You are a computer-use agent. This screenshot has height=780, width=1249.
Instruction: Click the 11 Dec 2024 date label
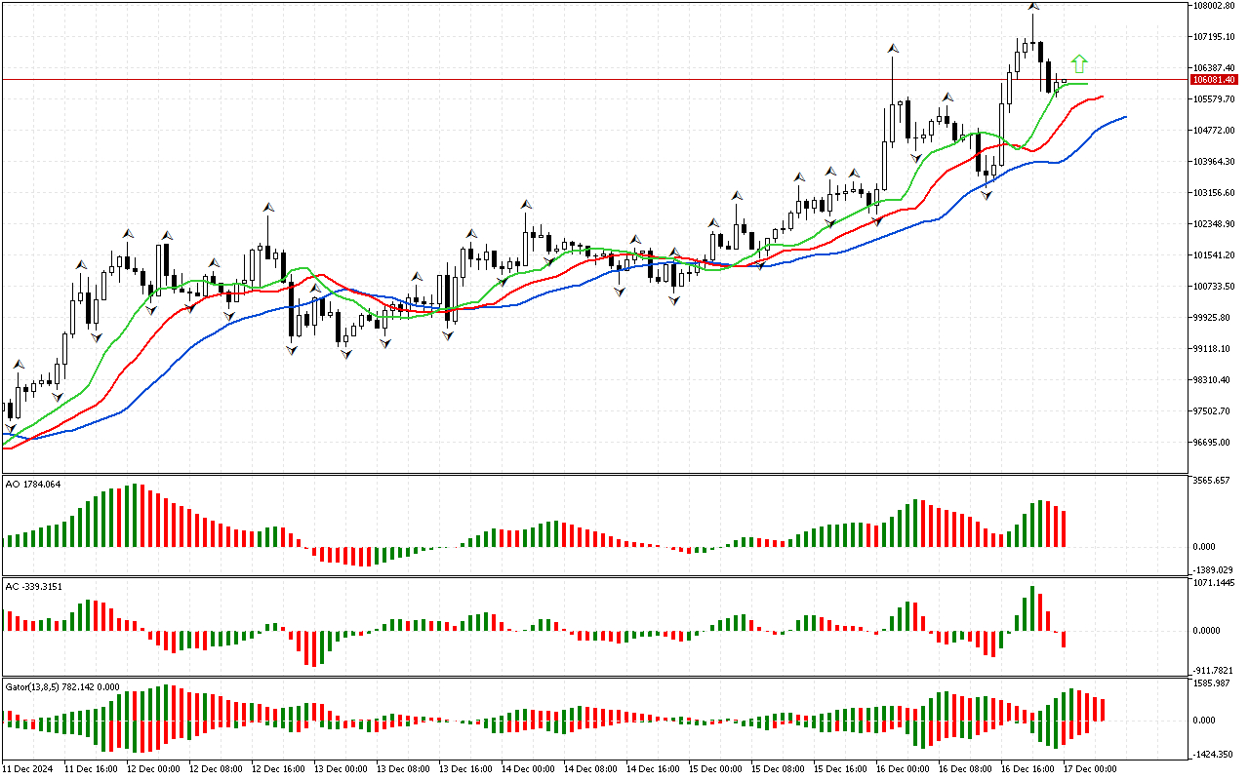[27, 769]
